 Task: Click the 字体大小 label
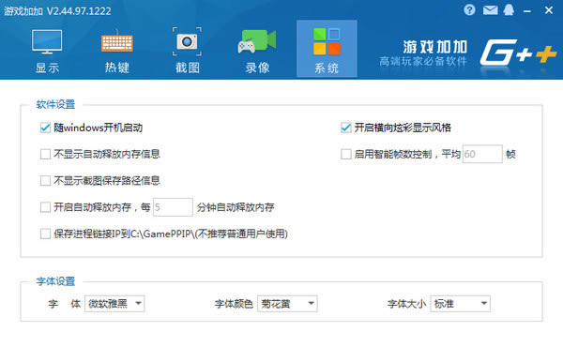[x=407, y=304]
